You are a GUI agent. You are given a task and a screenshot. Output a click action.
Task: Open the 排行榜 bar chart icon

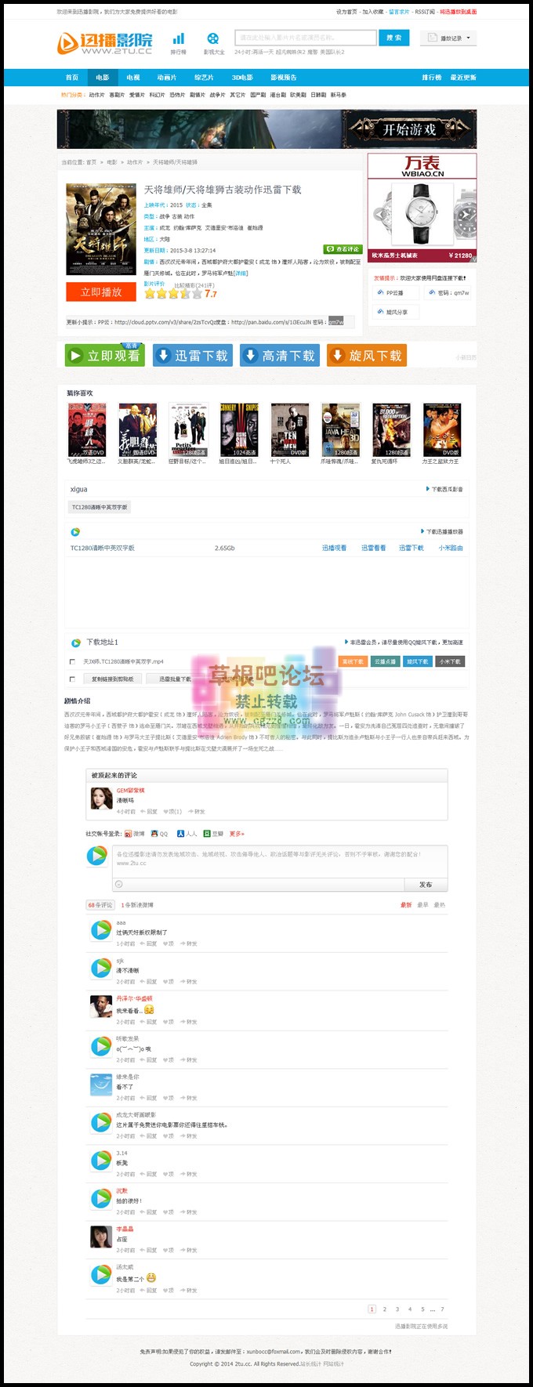point(179,38)
